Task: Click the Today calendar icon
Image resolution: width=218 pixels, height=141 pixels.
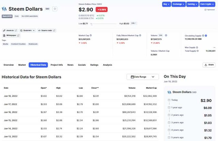Action: [x=169, y=100]
